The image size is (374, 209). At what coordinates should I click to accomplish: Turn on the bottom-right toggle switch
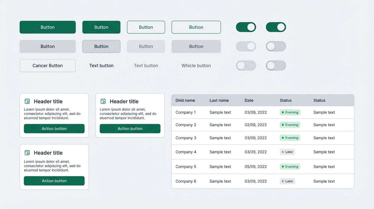276,65
